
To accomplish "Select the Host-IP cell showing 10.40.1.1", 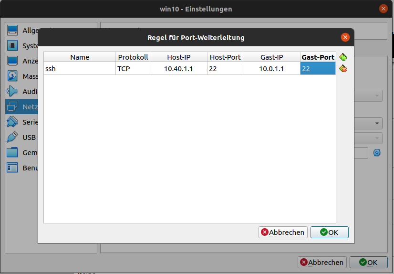I will pos(179,69).
